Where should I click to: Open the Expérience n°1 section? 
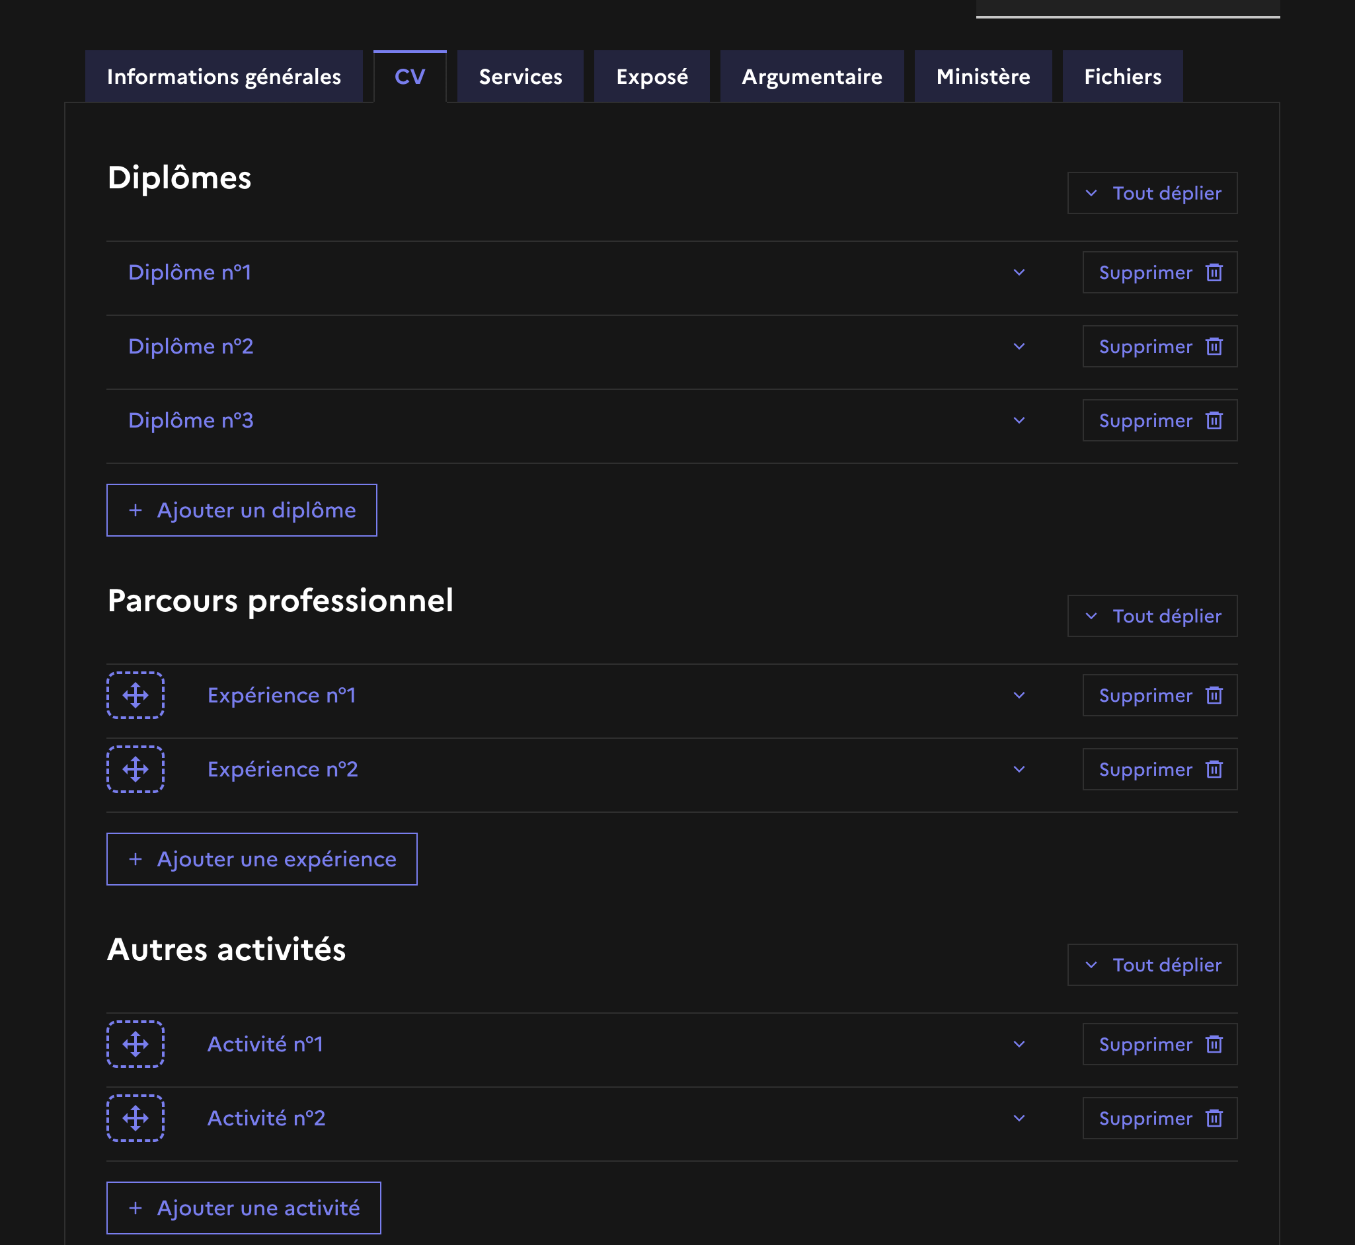click(1019, 695)
